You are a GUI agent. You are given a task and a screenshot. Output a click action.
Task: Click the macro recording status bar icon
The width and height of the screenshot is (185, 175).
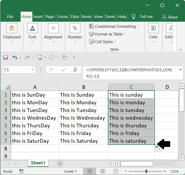[x=21, y=171]
